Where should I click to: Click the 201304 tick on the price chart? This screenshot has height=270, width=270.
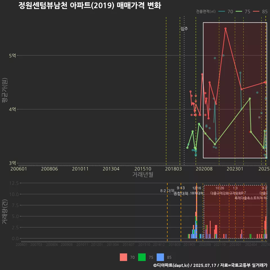(x=111, y=169)
